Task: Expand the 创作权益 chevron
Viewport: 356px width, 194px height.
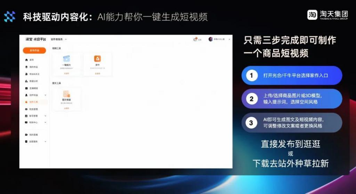Action: (x=46, y=95)
